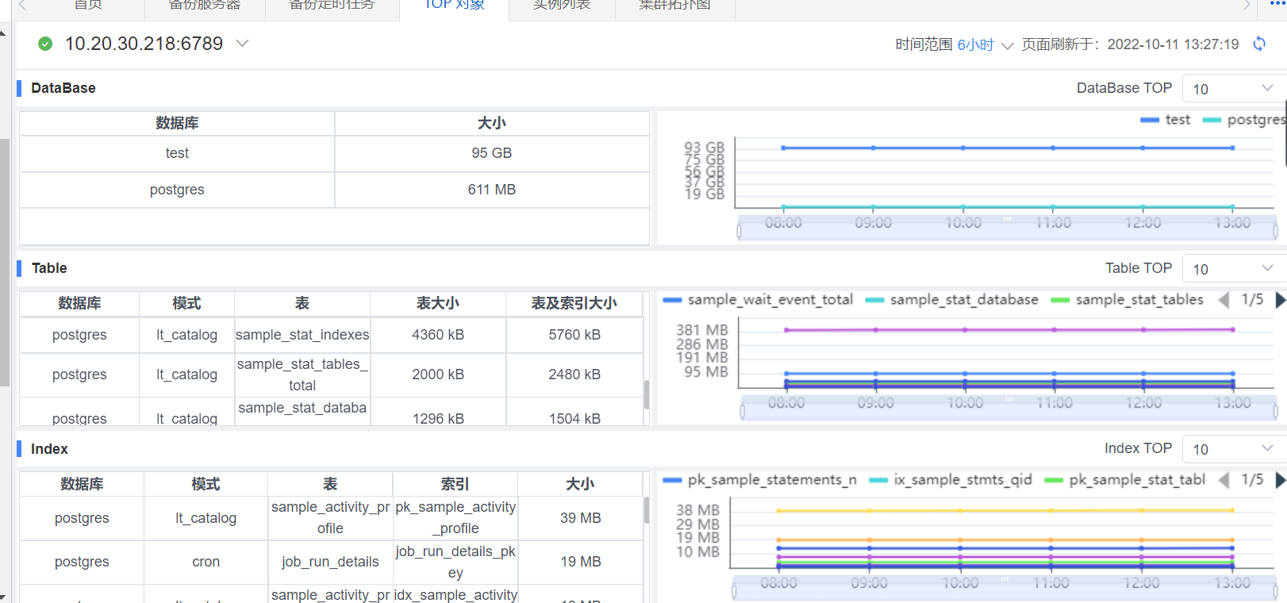The width and height of the screenshot is (1287, 603).
Task: Click the 'job_run_details' table cell
Action: [330, 562]
